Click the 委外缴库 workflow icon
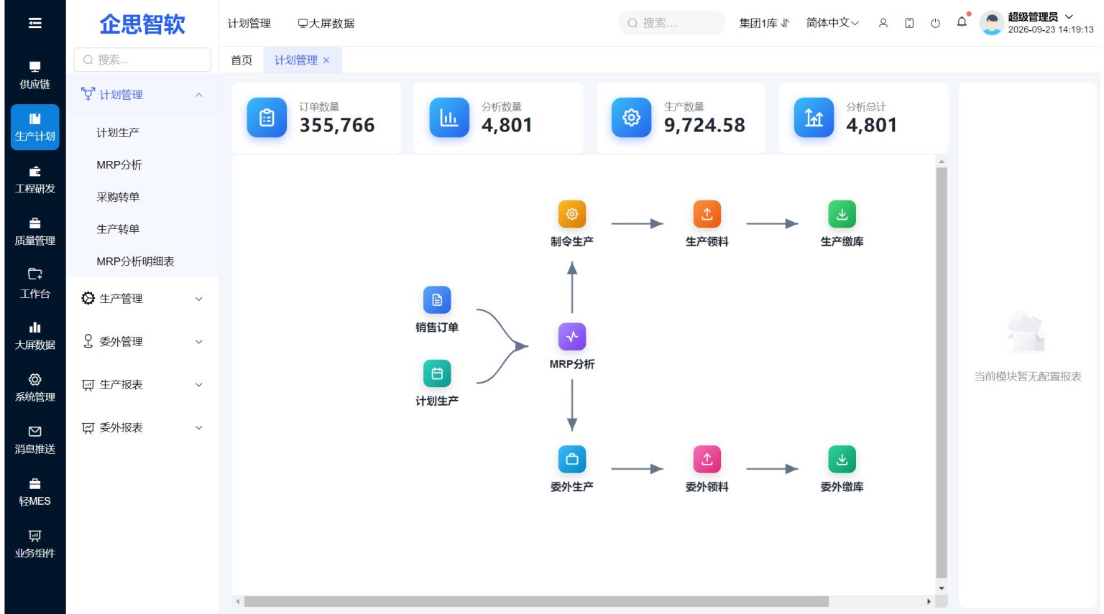This screenshot has width=1104, height=614. coord(842,459)
